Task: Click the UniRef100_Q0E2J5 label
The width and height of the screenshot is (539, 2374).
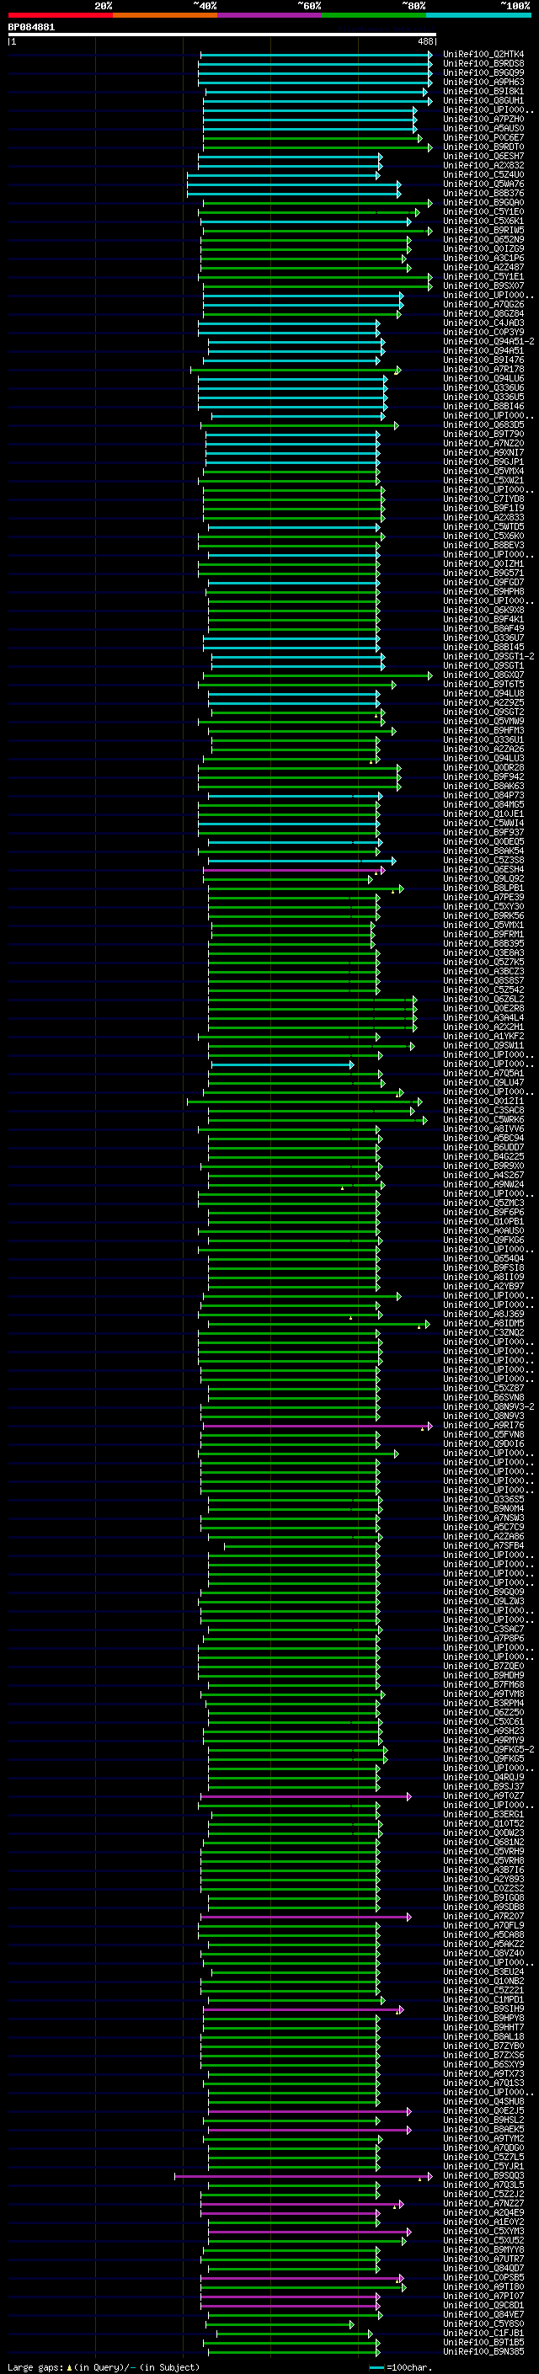Action: (483, 2110)
